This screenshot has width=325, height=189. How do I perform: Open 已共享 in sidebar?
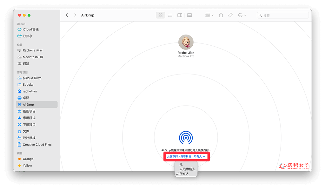pos(37,36)
